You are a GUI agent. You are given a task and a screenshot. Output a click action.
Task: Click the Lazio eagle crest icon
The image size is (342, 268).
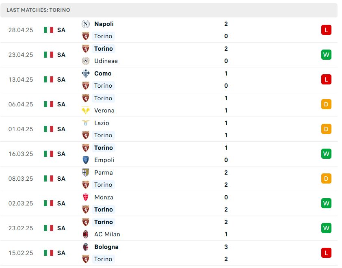pos(85,123)
